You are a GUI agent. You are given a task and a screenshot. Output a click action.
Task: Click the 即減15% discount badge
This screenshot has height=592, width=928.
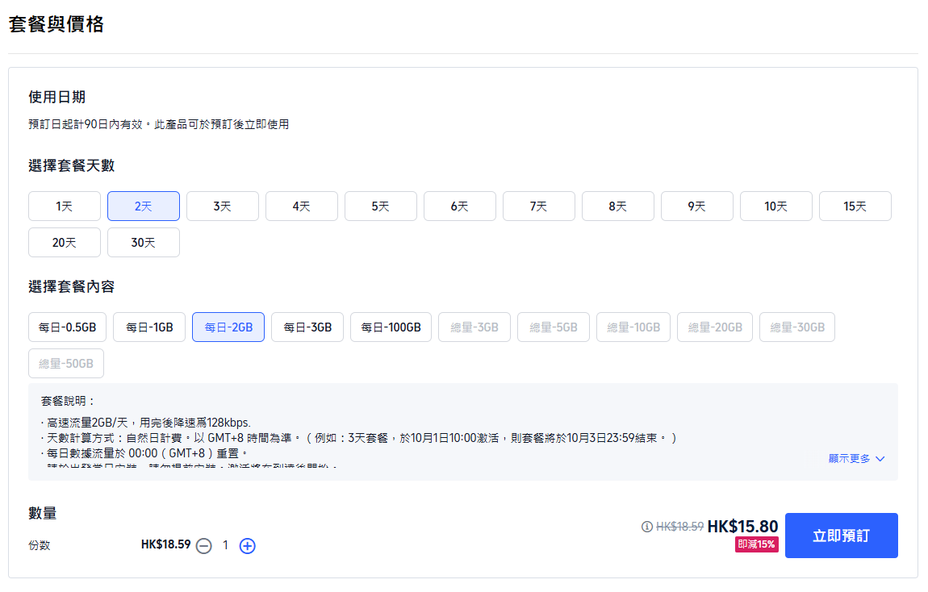pos(757,544)
